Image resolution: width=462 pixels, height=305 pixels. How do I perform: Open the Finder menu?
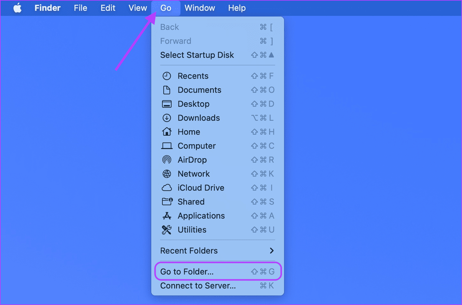tap(47, 8)
